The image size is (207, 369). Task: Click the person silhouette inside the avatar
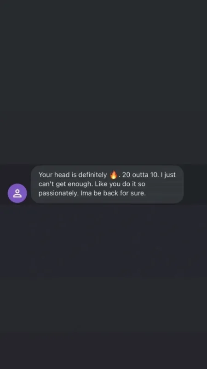[17, 193]
